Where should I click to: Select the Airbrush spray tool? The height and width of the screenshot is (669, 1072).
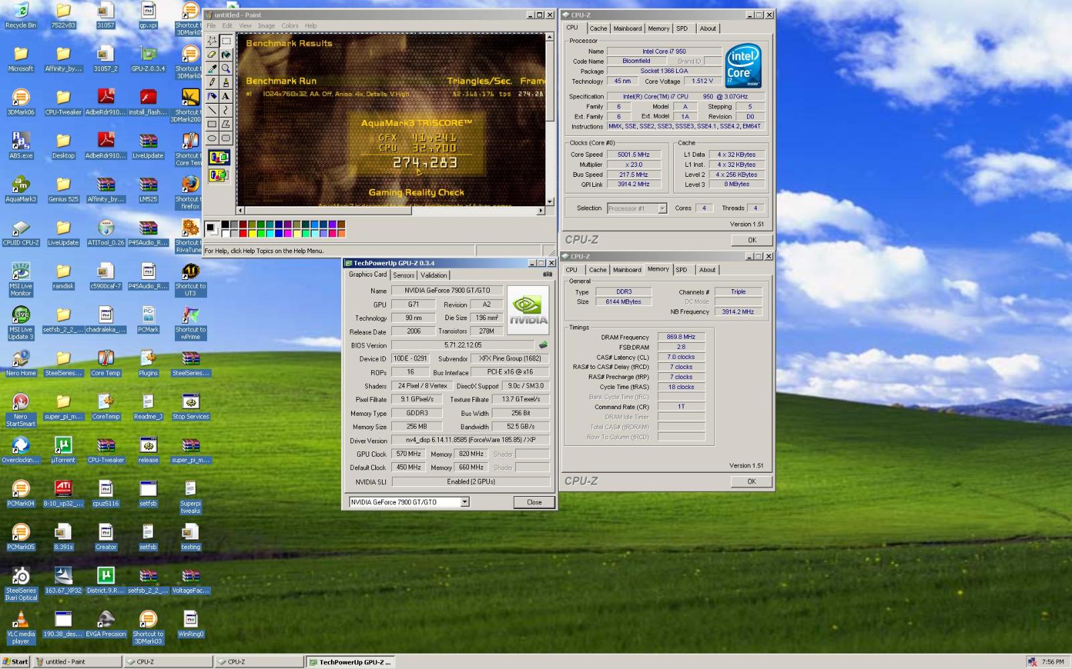[212, 96]
